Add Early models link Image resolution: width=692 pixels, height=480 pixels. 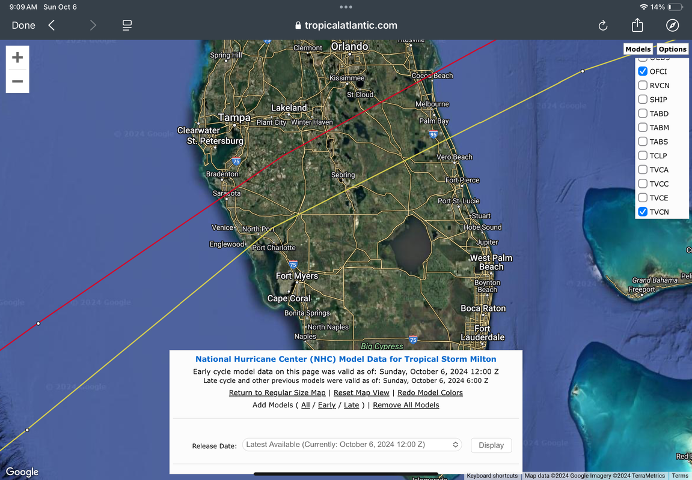327,405
